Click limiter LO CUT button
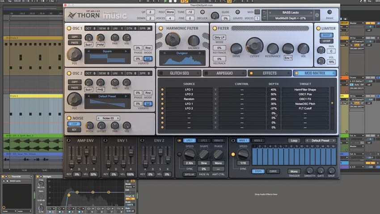This screenshot has width=380, height=214. click(x=326, y=41)
